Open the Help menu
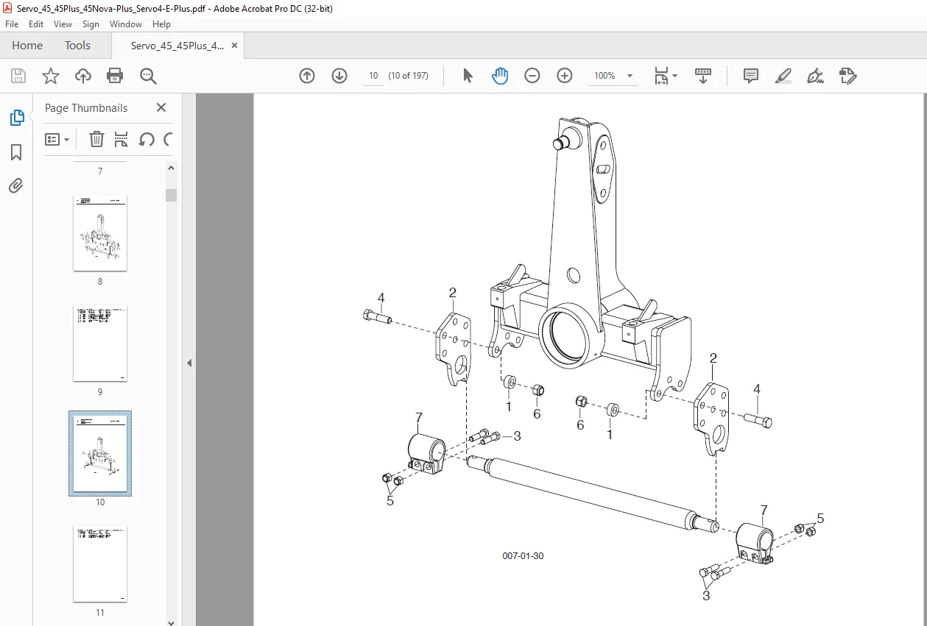Image resolution: width=927 pixels, height=626 pixels. point(161,24)
